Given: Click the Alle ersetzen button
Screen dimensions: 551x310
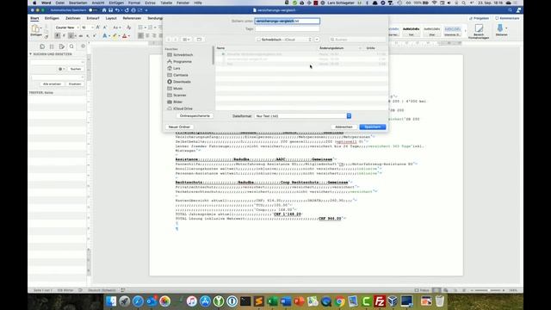Looking at the screenshot, I should [x=52, y=84].
